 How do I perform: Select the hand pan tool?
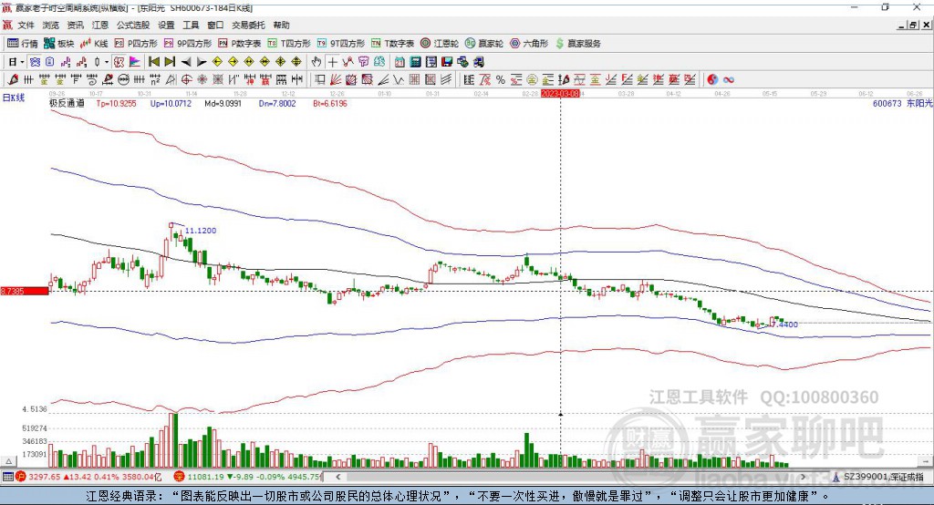click(x=317, y=62)
